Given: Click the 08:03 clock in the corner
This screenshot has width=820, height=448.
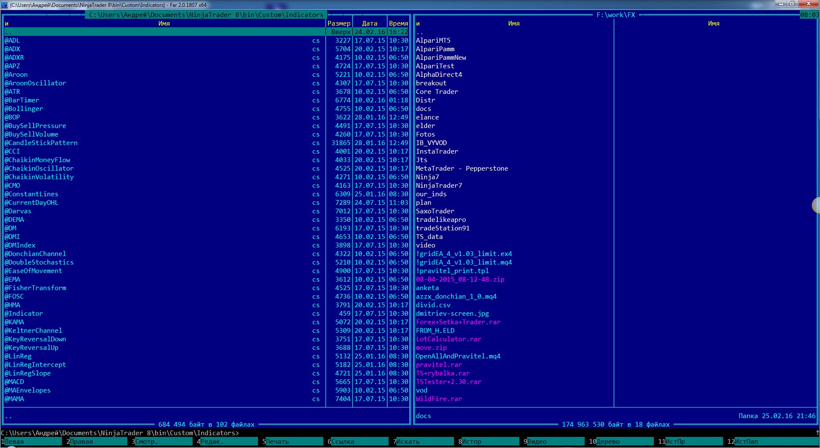Looking at the screenshot, I should pyautogui.click(x=809, y=15).
